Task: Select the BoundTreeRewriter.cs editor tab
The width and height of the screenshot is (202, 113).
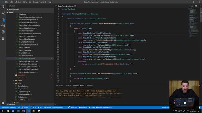Action: tap(65, 6)
